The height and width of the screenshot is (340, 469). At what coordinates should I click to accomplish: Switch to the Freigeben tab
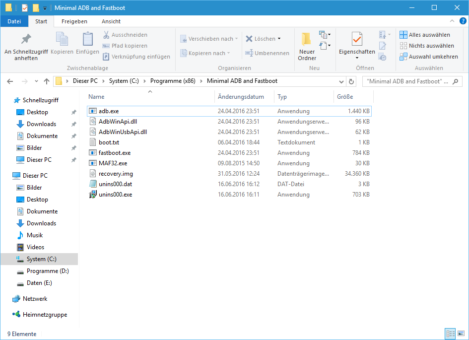pos(74,21)
